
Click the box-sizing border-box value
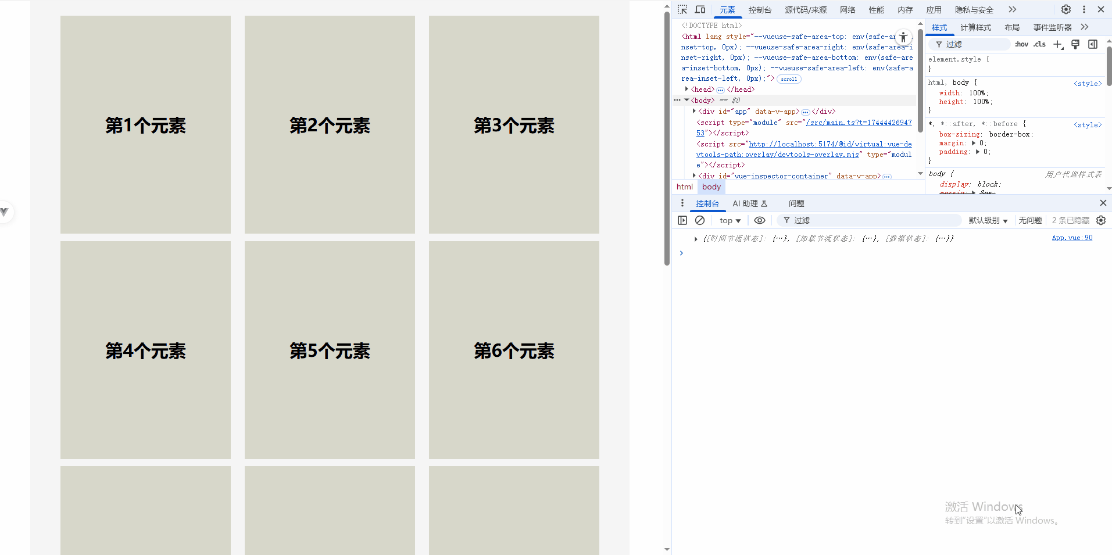coord(1010,134)
